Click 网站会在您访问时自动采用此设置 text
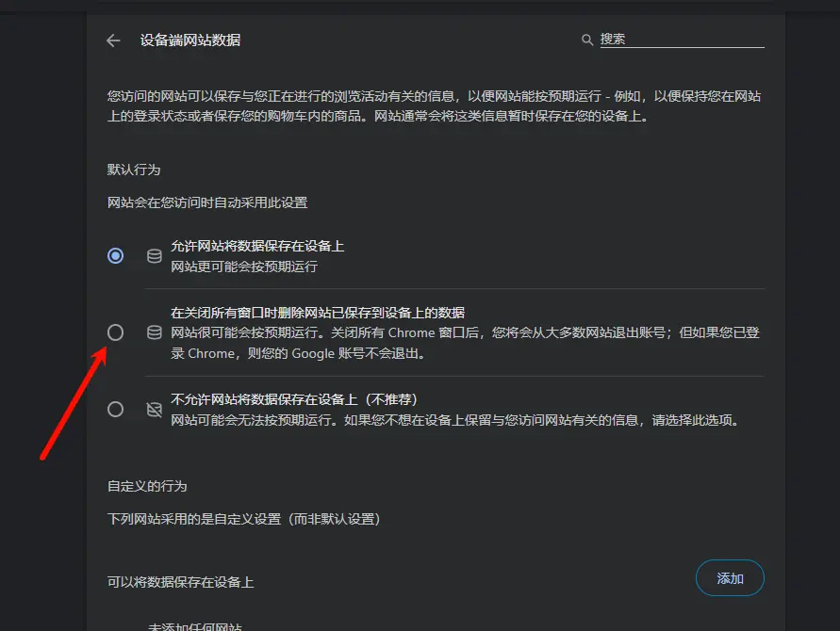The height and width of the screenshot is (631, 840). coord(207,202)
